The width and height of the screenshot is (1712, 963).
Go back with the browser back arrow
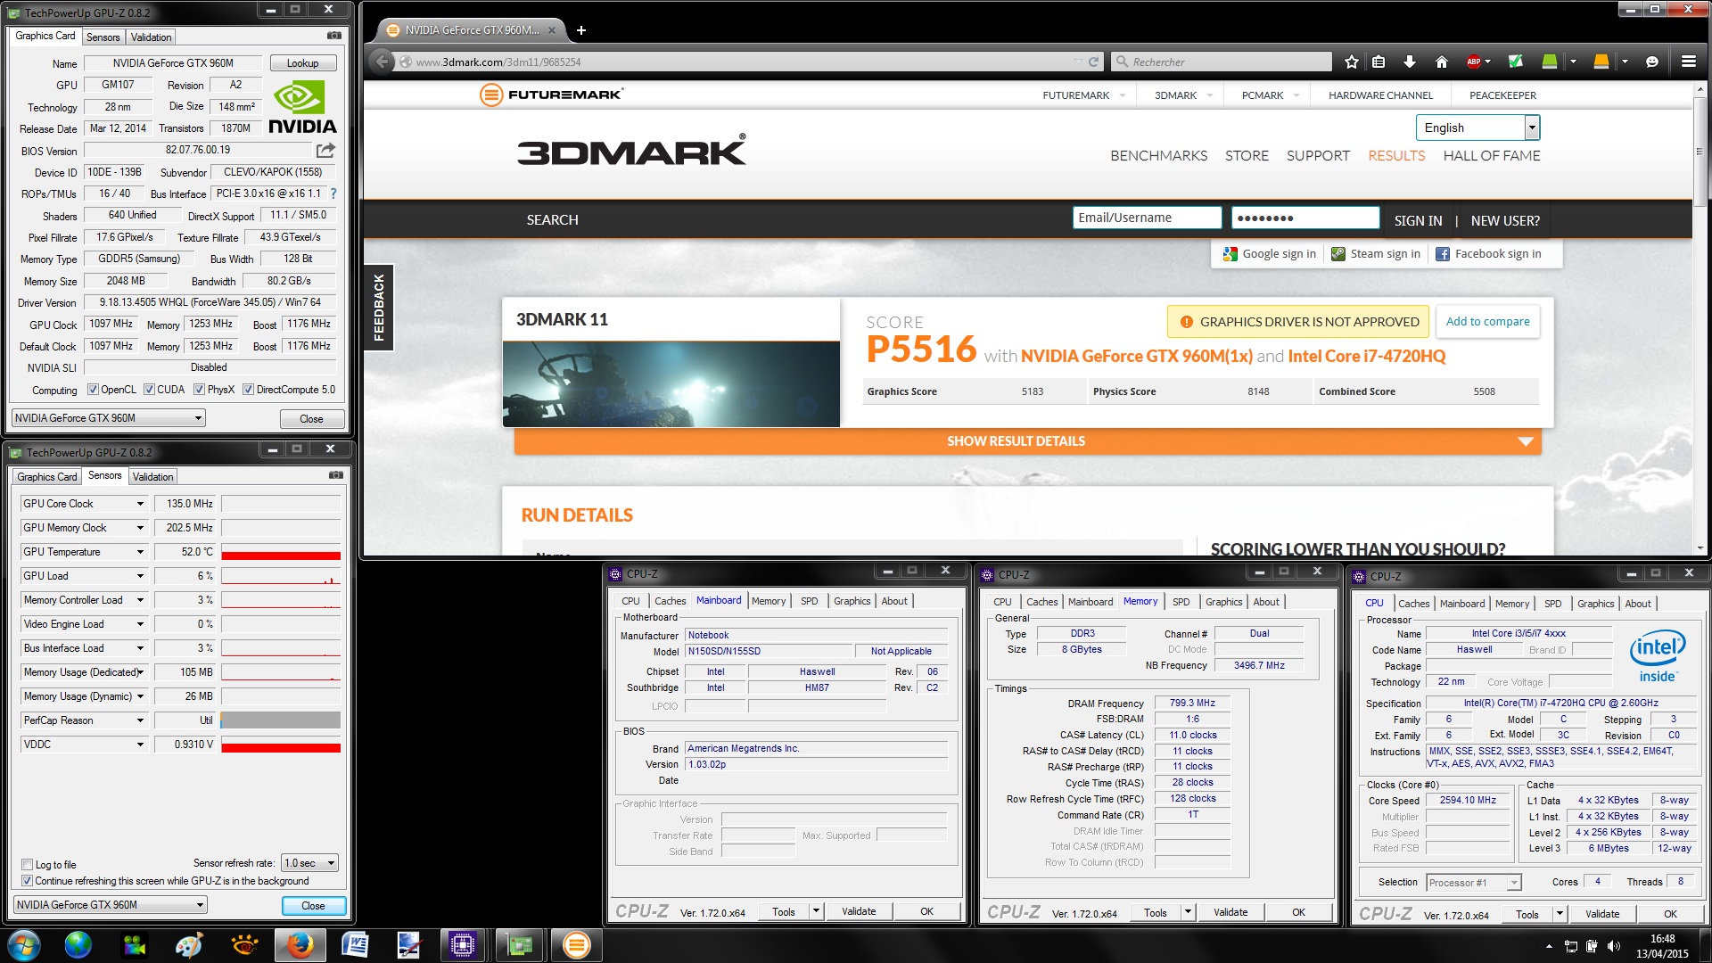[382, 62]
